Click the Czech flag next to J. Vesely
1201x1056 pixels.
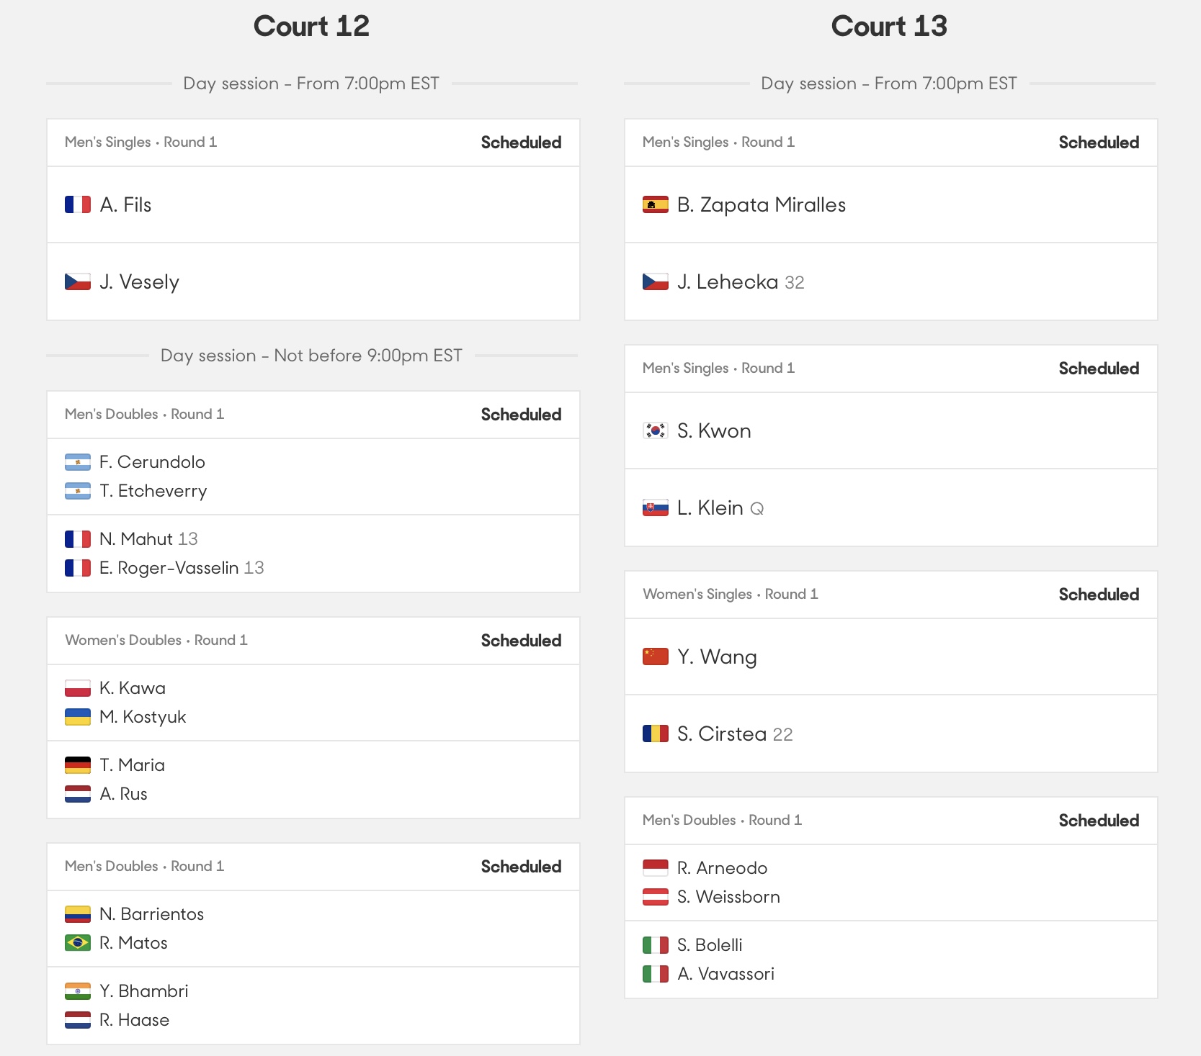pyautogui.click(x=78, y=281)
